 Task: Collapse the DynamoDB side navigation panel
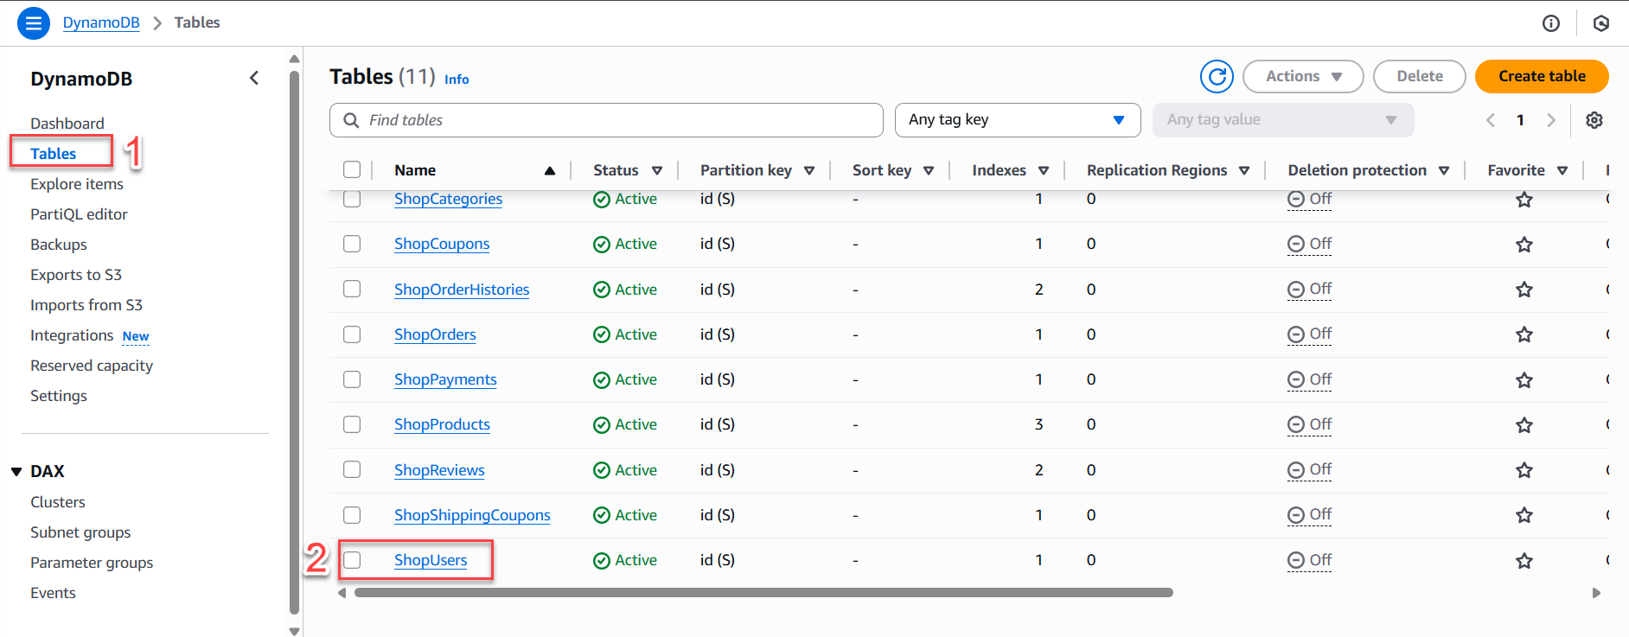tap(254, 78)
